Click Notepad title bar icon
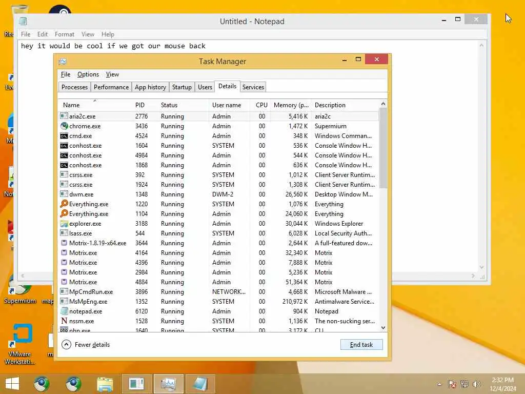 click(x=23, y=21)
